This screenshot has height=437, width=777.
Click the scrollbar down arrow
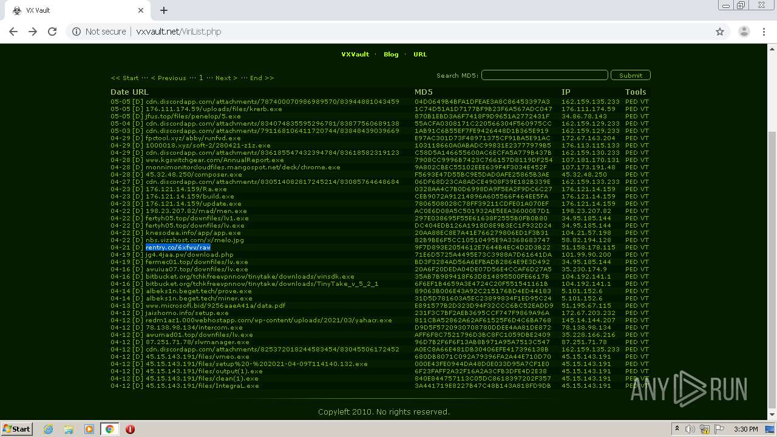[772, 415]
